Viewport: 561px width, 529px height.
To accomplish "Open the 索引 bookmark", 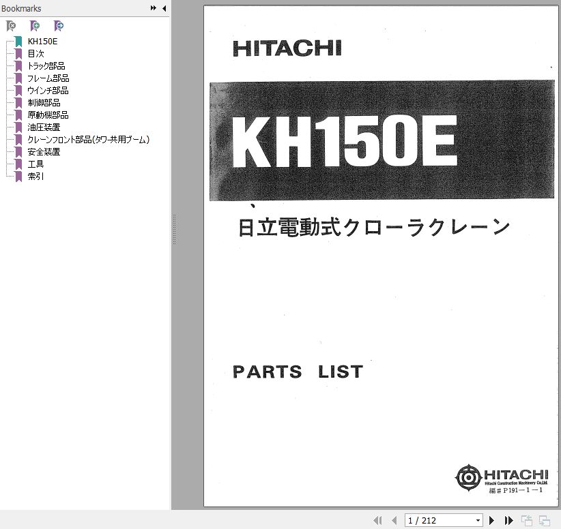I will pyautogui.click(x=35, y=176).
